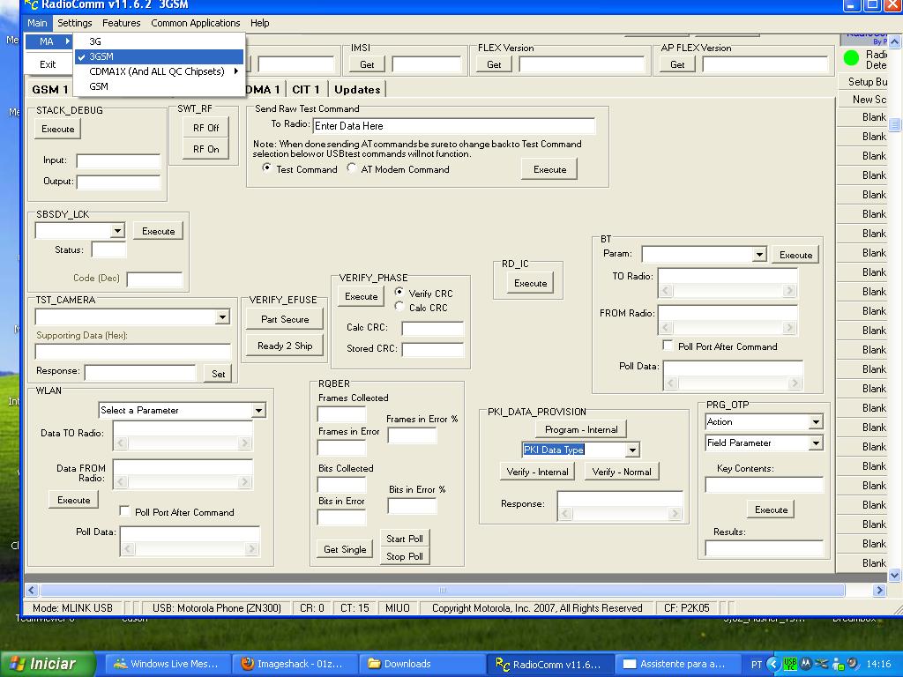Expand the MA submenu item

pyautogui.click(x=48, y=41)
